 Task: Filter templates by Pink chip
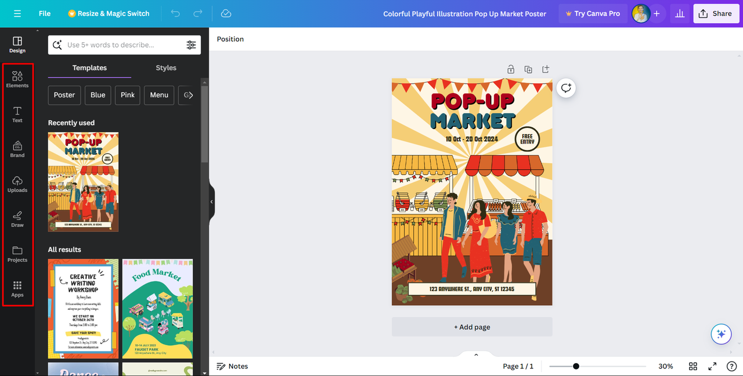128,95
